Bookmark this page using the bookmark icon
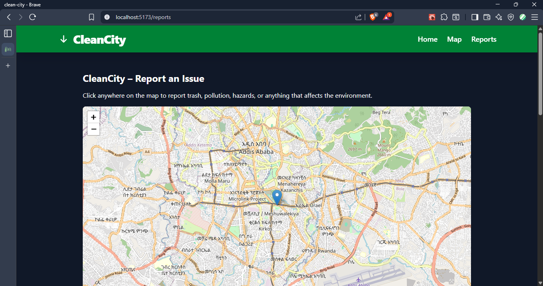Image resolution: width=543 pixels, height=286 pixels. click(x=91, y=17)
